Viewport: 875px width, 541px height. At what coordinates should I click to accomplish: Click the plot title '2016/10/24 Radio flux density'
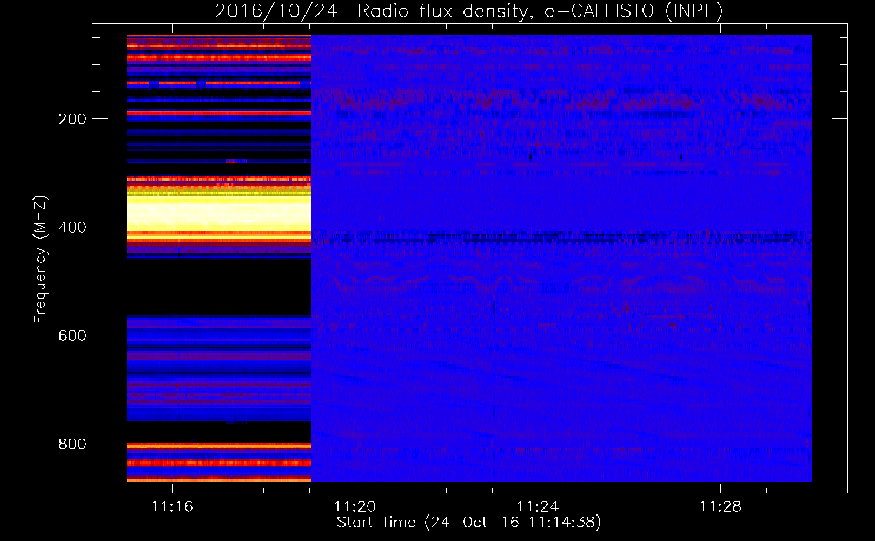469,11
